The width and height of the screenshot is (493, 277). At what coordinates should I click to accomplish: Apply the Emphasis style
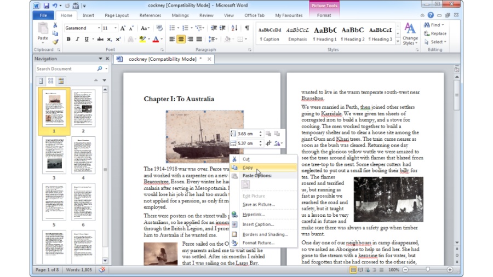tap(297, 34)
